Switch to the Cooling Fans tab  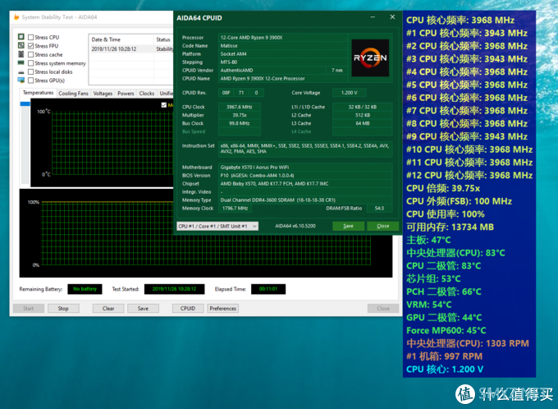pos(73,94)
